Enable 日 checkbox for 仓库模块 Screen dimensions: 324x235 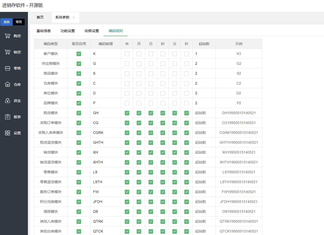(151, 83)
